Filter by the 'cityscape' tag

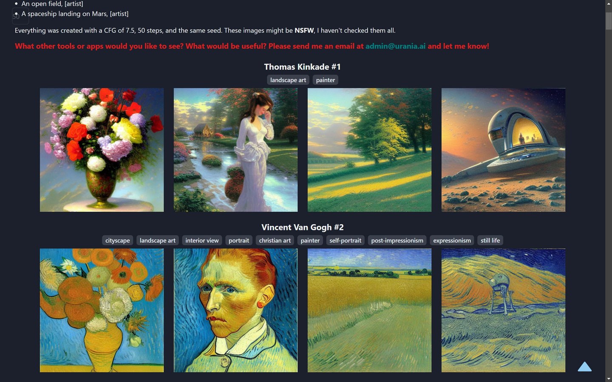[118, 240]
